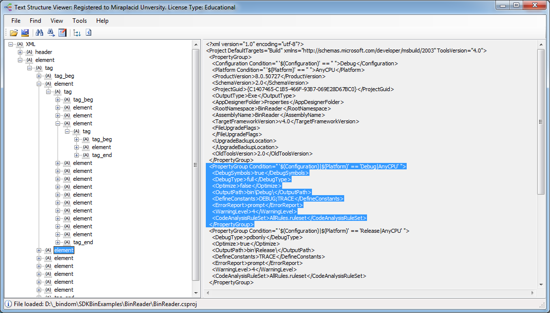Screen dimensions: 550x313
Task: Click the Find binoculars icon
Action: pyautogui.click(x=40, y=33)
